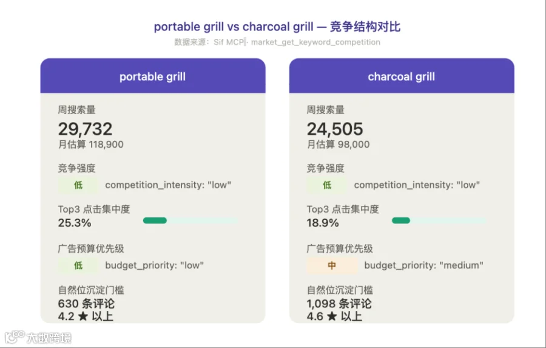Click the star icon beside 4.2
The image size is (546, 348).
point(83,316)
